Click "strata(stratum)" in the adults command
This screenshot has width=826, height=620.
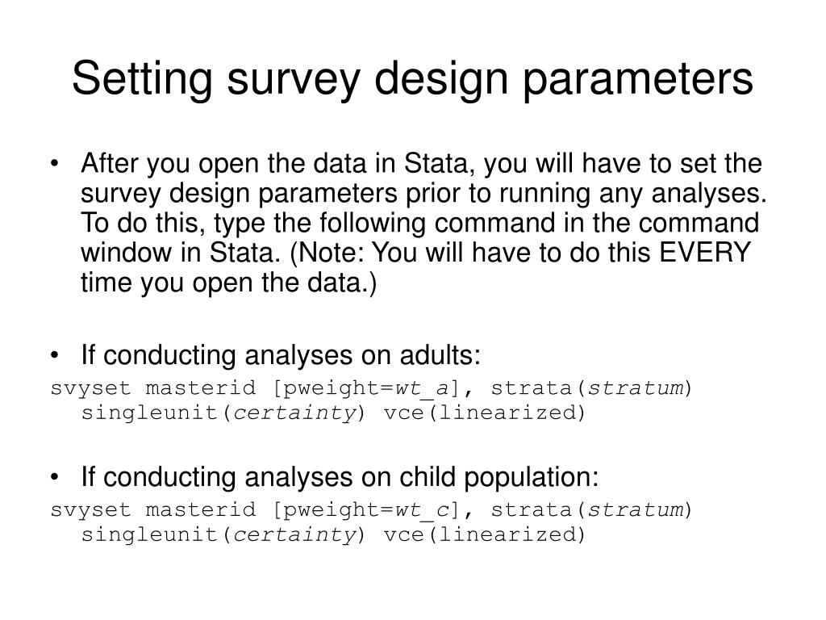pos(591,388)
